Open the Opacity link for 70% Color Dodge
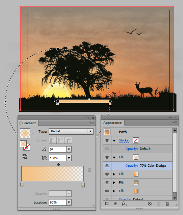This screenshot has height=215, width=183. [132, 166]
